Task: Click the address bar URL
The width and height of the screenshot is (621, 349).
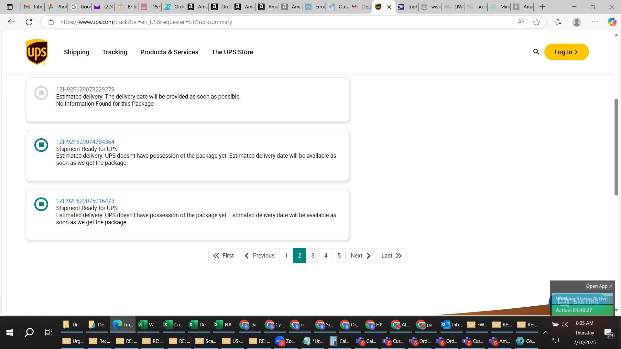Action: tap(146, 22)
